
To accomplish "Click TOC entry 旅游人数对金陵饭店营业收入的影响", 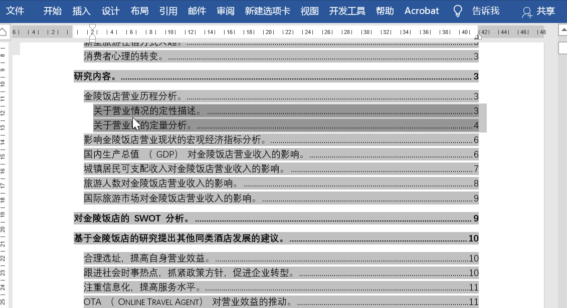I will pos(160,183).
